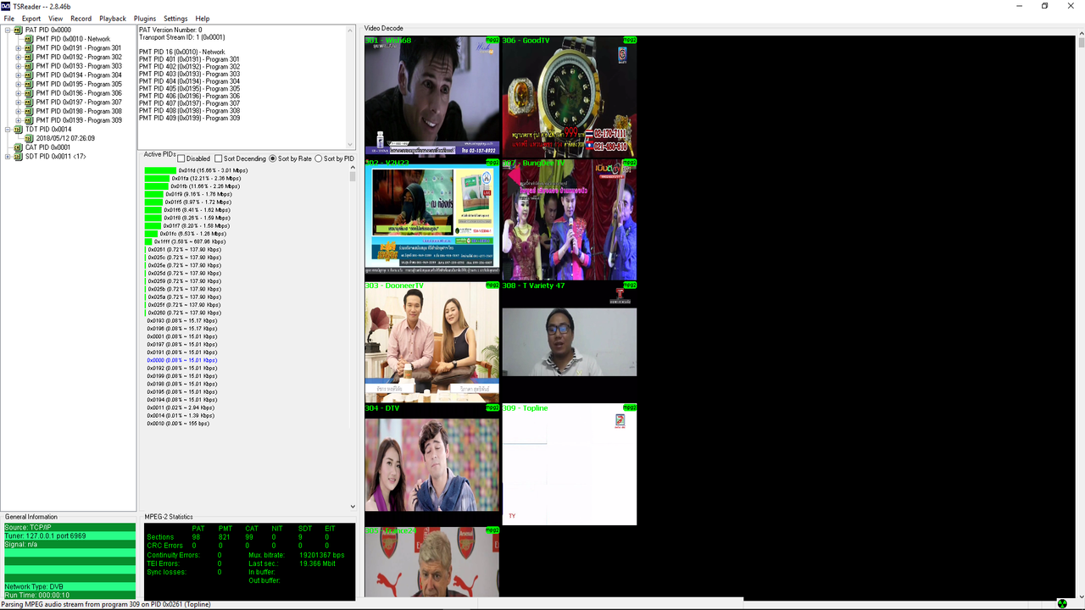Open the Help menu
1085x610 pixels.
pyautogui.click(x=203, y=19)
